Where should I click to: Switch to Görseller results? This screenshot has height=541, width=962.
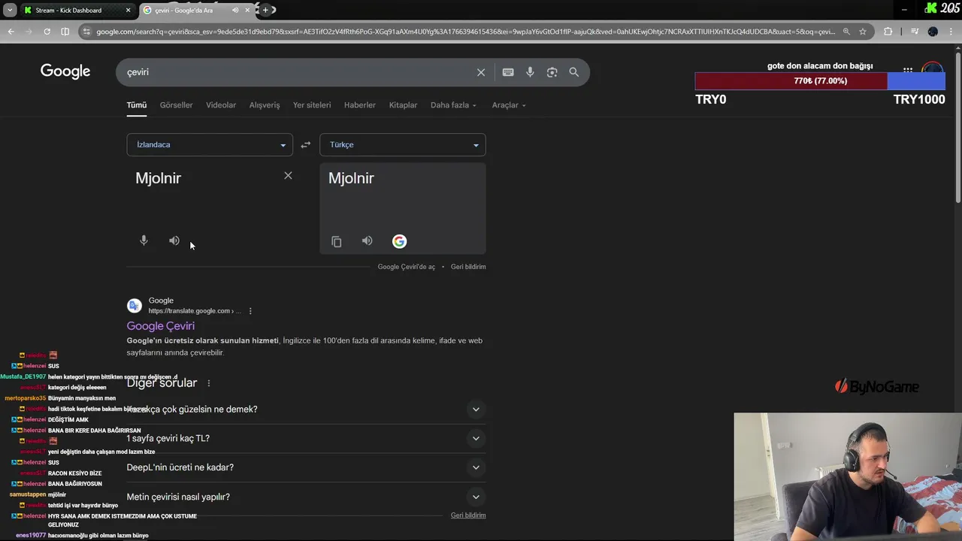click(176, 105)
